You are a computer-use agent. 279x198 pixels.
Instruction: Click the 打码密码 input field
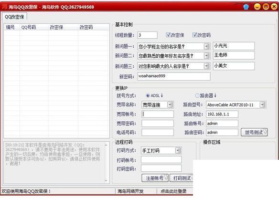pos(161,168)
